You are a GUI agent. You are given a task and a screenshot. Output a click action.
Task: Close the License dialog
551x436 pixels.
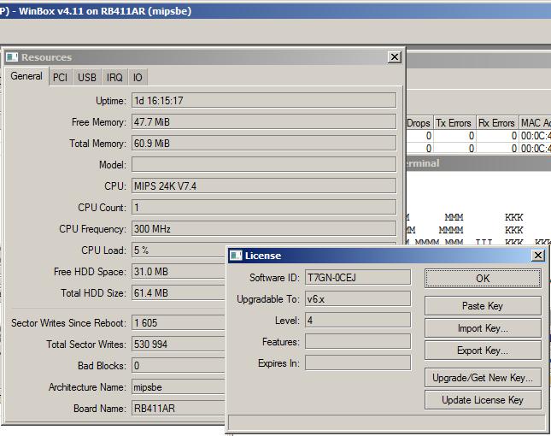click(537, 256)
